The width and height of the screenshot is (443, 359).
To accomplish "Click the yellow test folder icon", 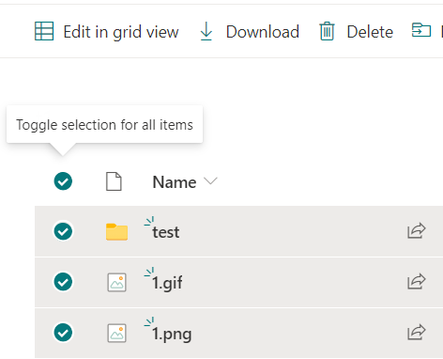I will (116, 232).
